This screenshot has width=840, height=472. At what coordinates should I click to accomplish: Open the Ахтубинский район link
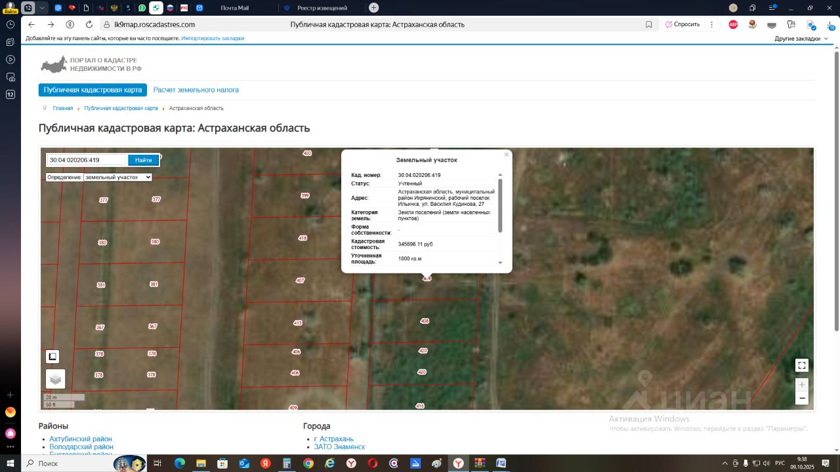(x=81, y=439)
